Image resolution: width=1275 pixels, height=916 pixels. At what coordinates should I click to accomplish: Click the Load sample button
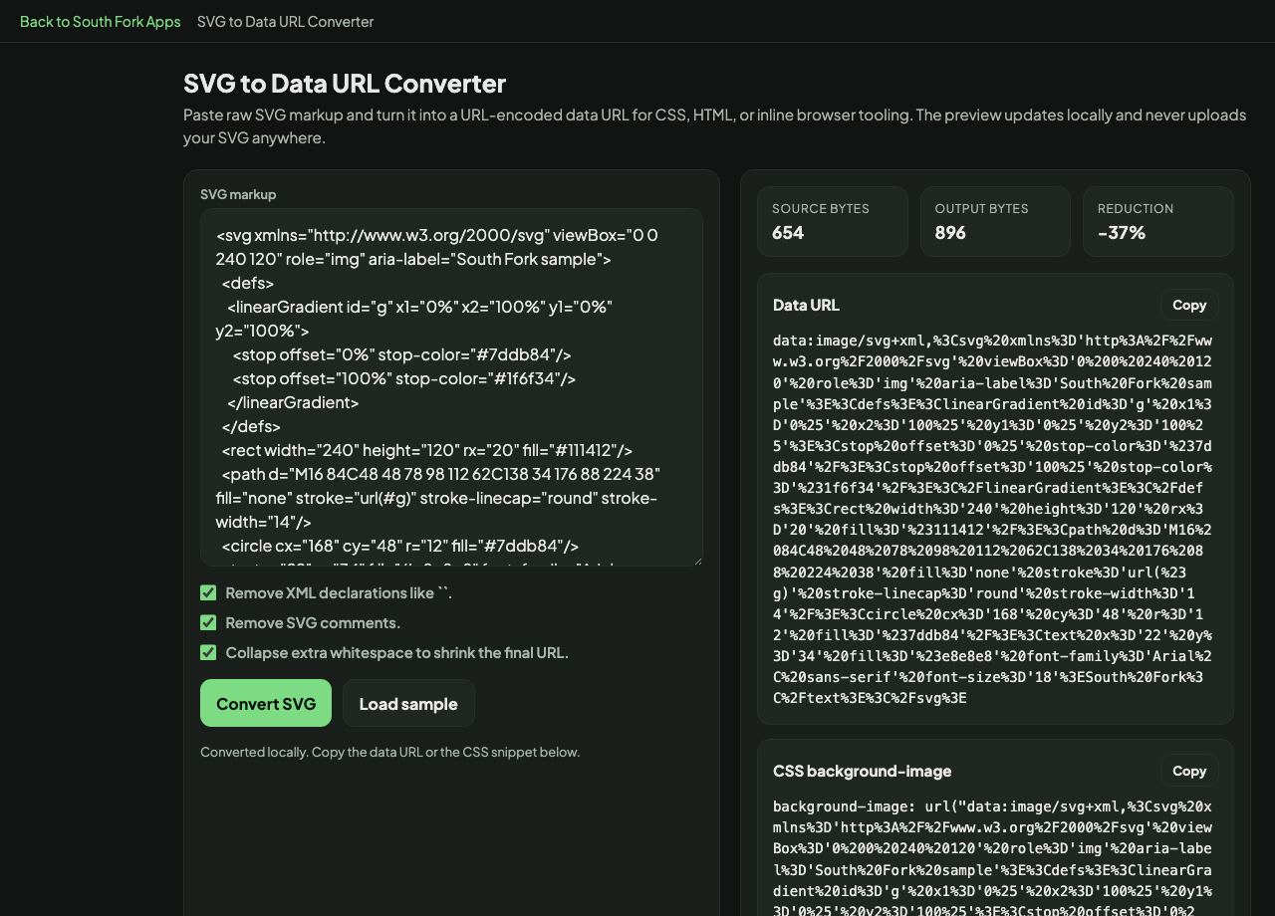pyautogui.click(x=408, y=703)
